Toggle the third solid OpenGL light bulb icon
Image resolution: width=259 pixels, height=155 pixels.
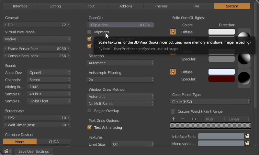pyautogui.click(x=173, y=72)
